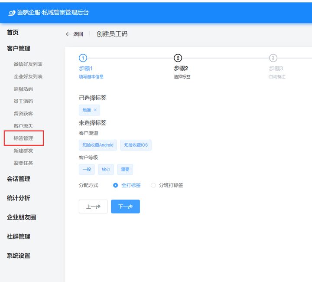312x282 pixels.
Task: Remove the 地推 tag via X
Action: [95, 110]
